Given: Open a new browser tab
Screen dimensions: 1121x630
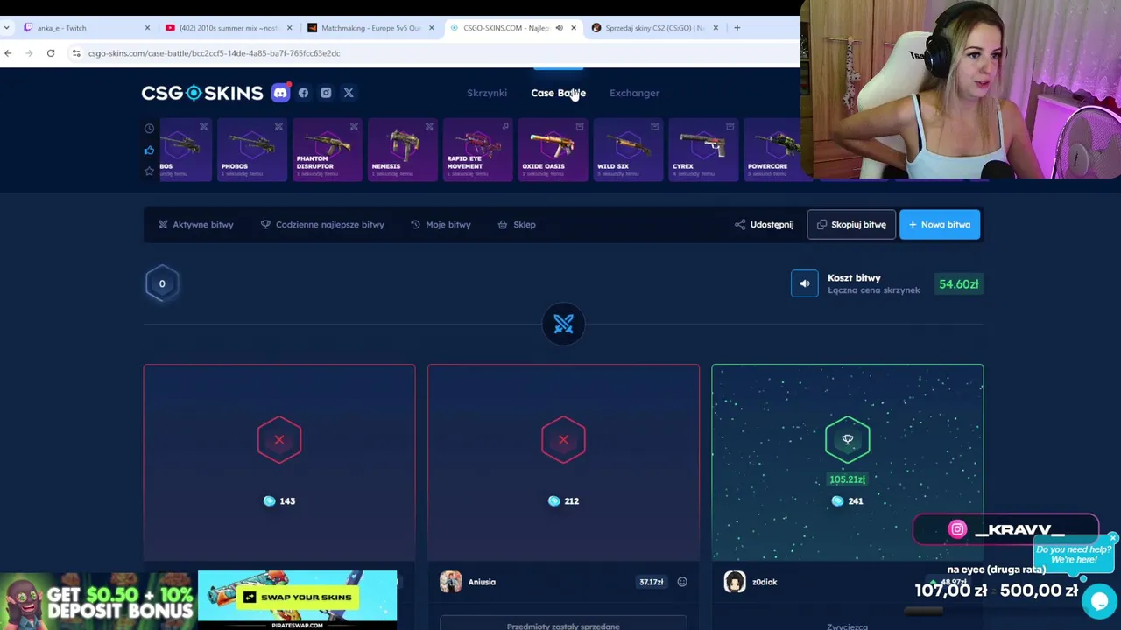Looking at the screenshot, I should 737,28.
